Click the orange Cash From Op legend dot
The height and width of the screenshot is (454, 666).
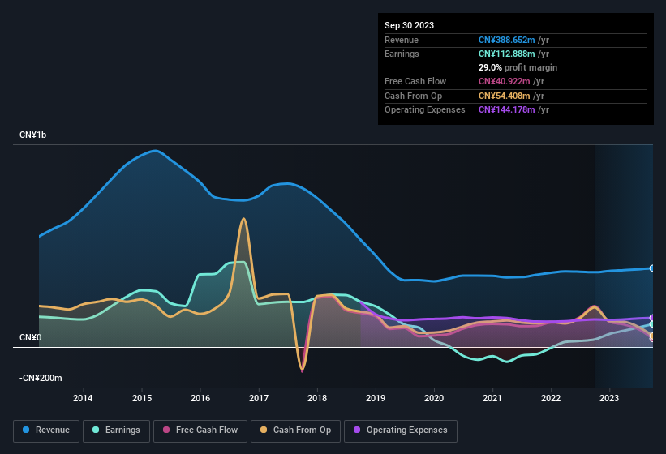coord(264,430)
